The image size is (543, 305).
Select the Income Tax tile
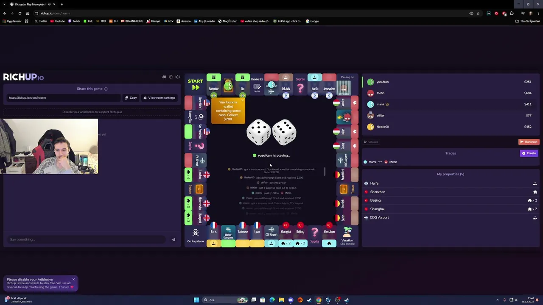pos(257,85)
